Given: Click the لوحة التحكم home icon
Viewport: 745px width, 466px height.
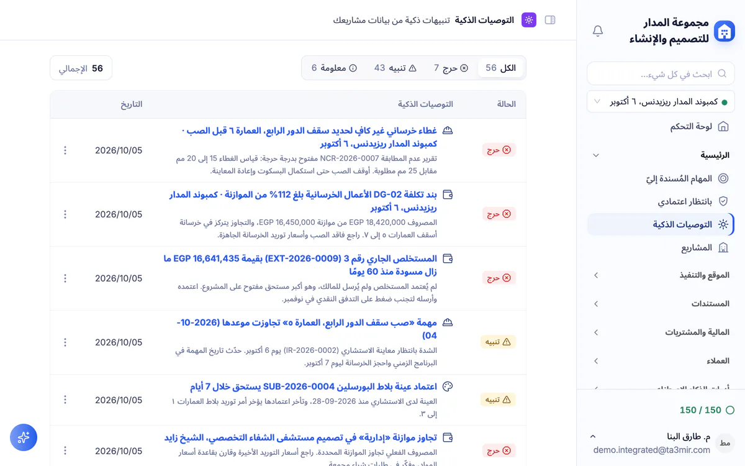Looking at the screenshot, I should 723,126.
